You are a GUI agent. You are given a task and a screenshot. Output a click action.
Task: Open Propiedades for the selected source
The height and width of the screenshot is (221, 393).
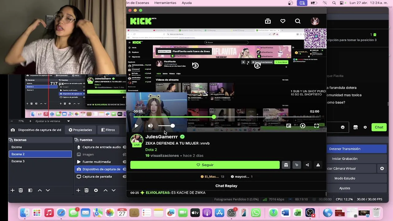click(x=80, y=130)
